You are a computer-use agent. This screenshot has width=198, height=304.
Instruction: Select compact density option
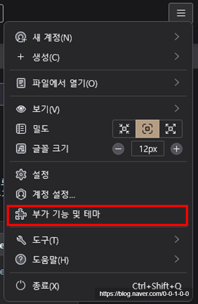pyautogui.click(x=124, y=129)
